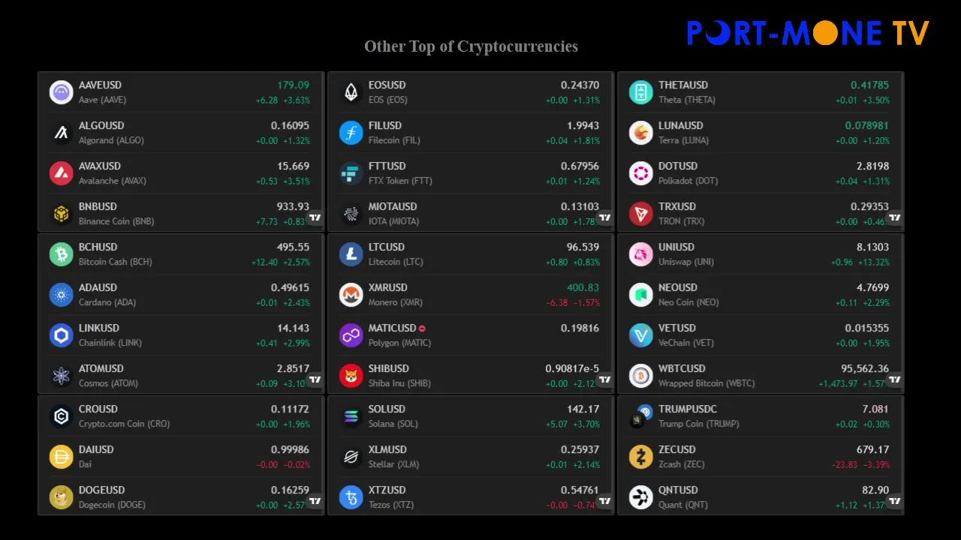This screenshot has height=540, width=961.
Task: Click the Monero orange logo icon
Action: [351, 295]
